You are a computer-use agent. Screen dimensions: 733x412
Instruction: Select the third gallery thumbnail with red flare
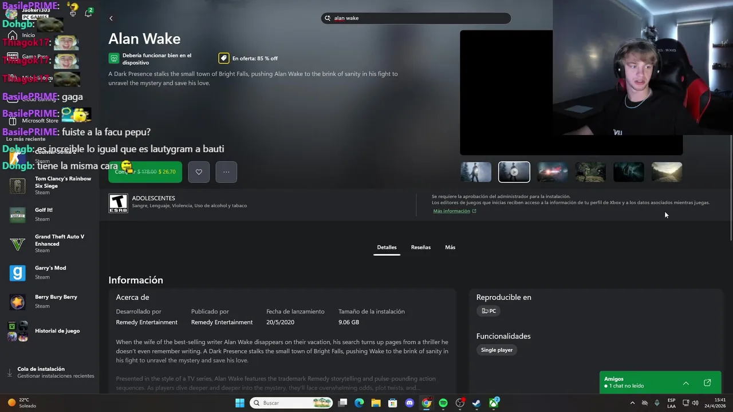click(552, 172)
